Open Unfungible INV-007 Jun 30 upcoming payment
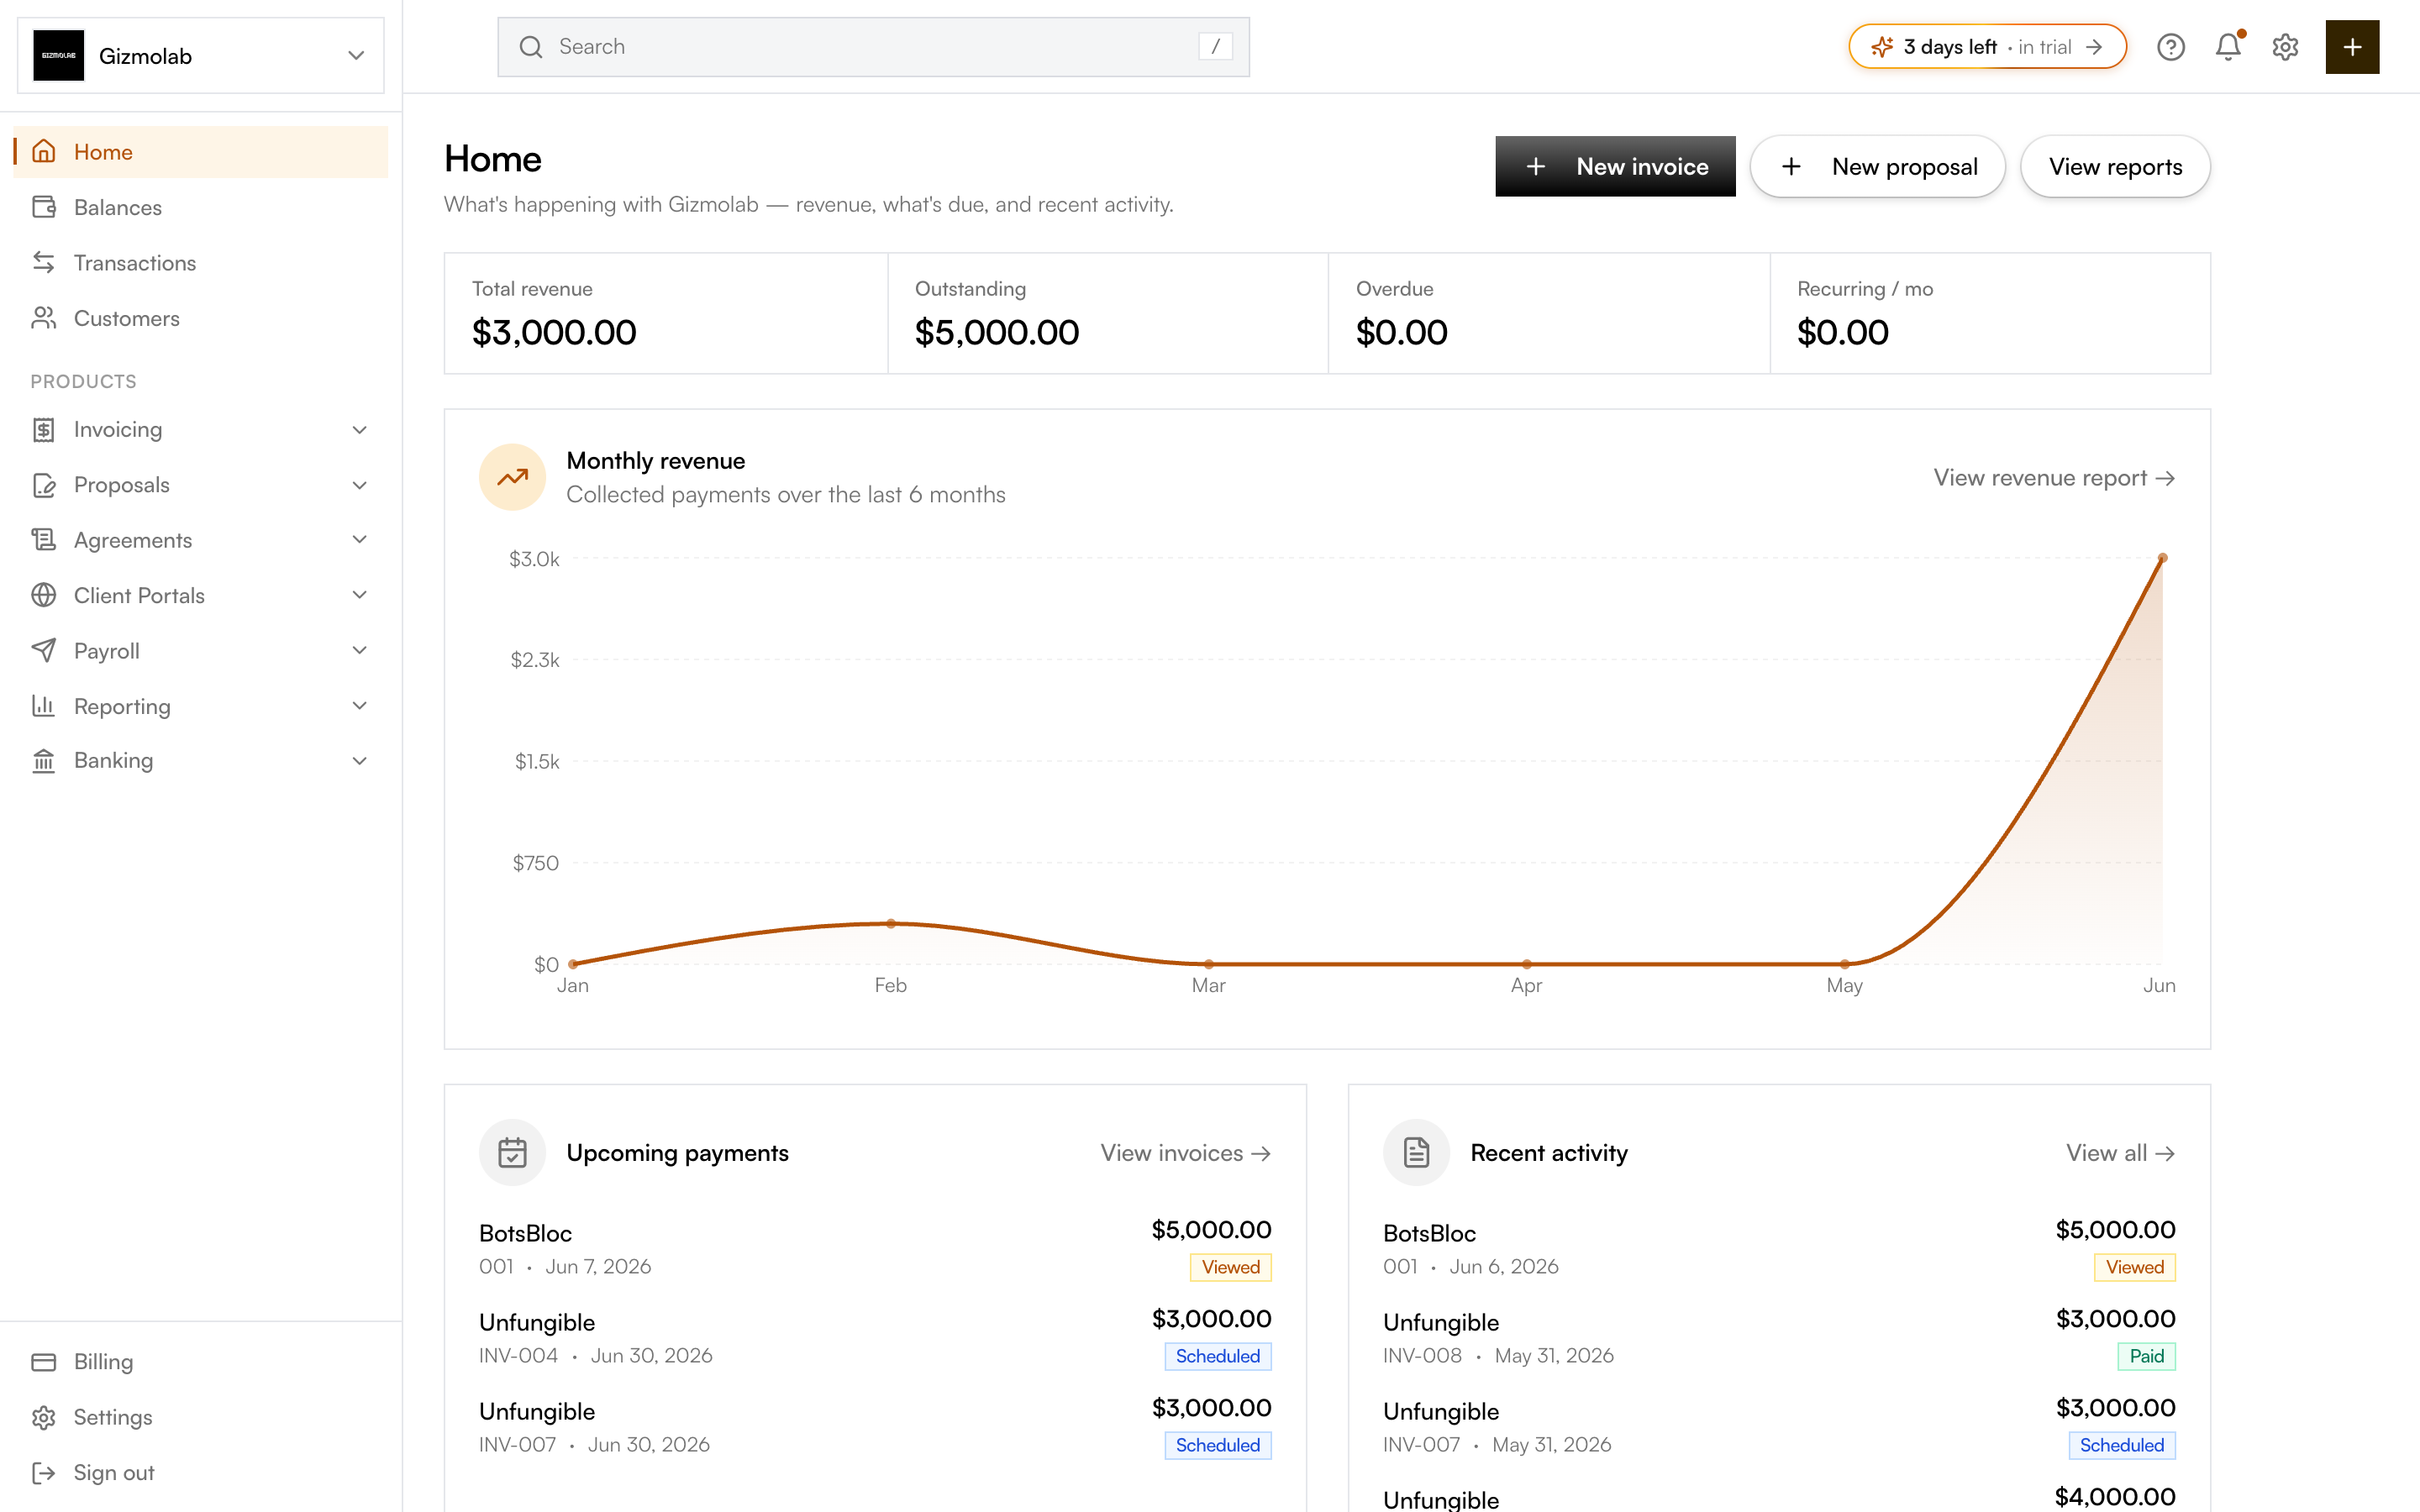Viewport: 2420px width, 1512px height. click(875, 1426)
